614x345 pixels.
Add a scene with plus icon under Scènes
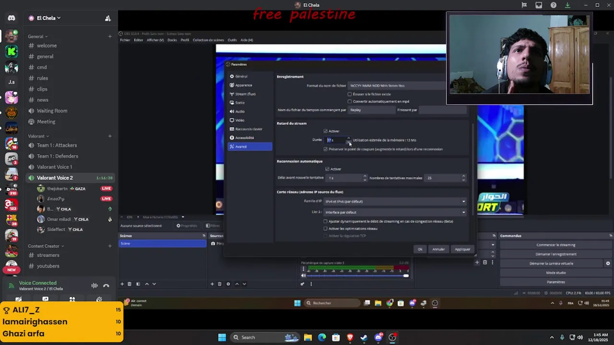[122, 284]
